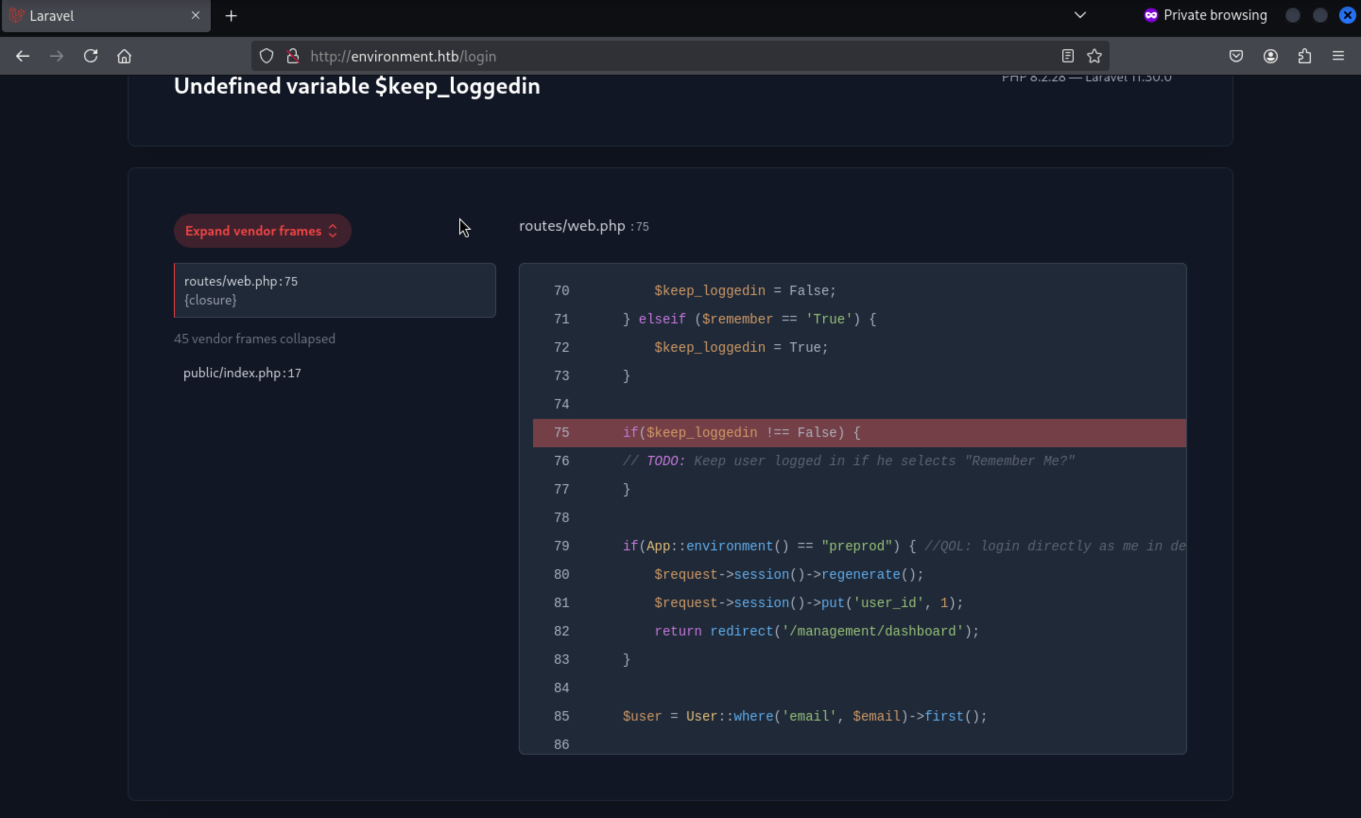Viewport: 1361px width, 818px height.
Task: Click highlighted error line 75
Action: 859,433
